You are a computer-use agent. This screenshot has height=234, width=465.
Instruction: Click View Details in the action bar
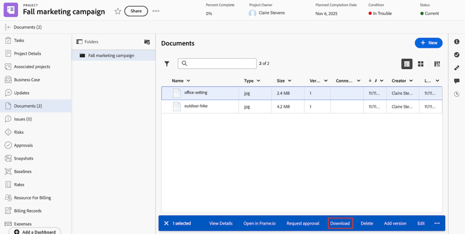[221, 223]
